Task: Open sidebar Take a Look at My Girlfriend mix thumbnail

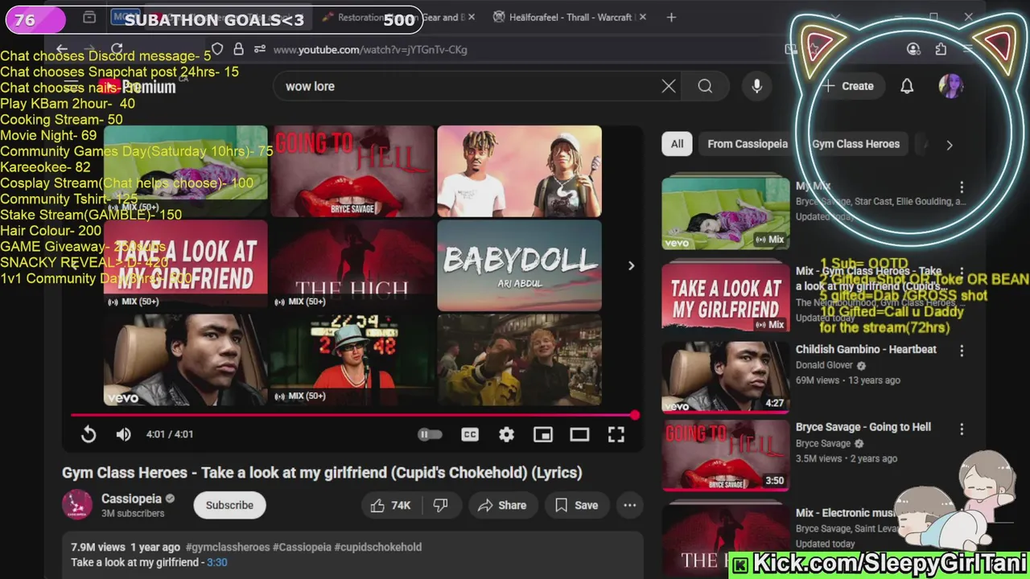Action: point(726,296)
